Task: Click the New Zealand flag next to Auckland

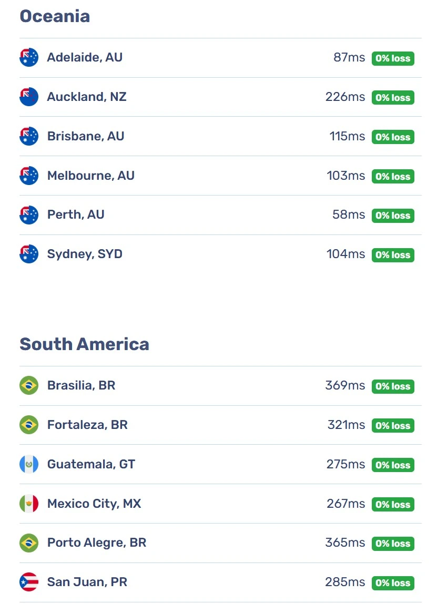Action: (x=29, y=97)
